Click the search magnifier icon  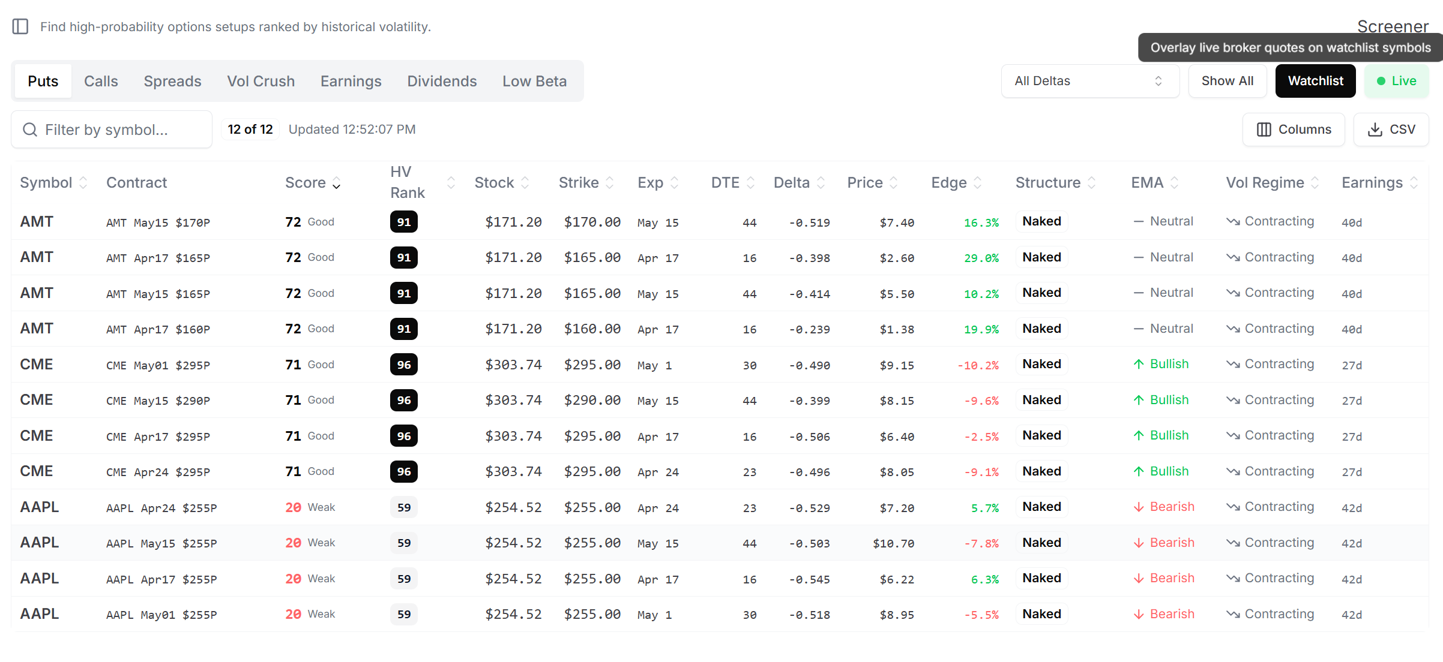[30, 130]
